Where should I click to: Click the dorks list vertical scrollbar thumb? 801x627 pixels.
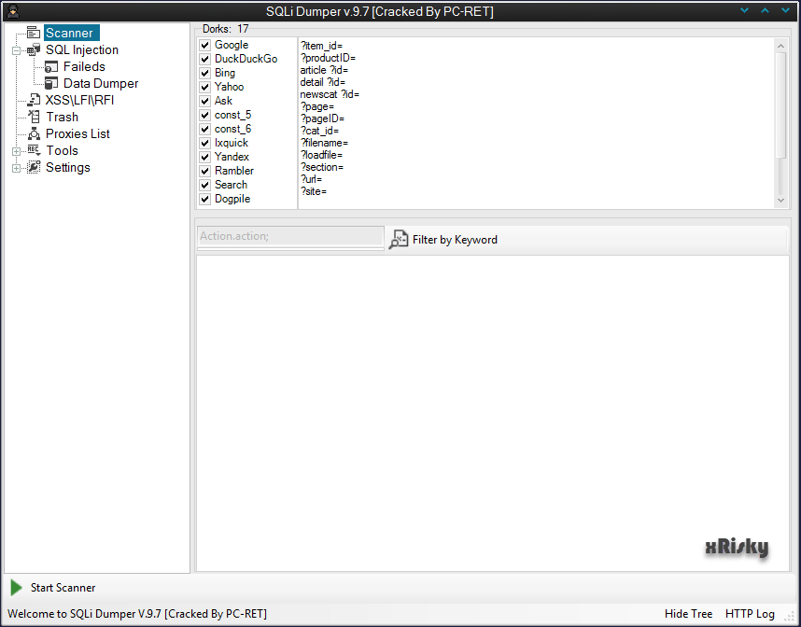[780, 104]
